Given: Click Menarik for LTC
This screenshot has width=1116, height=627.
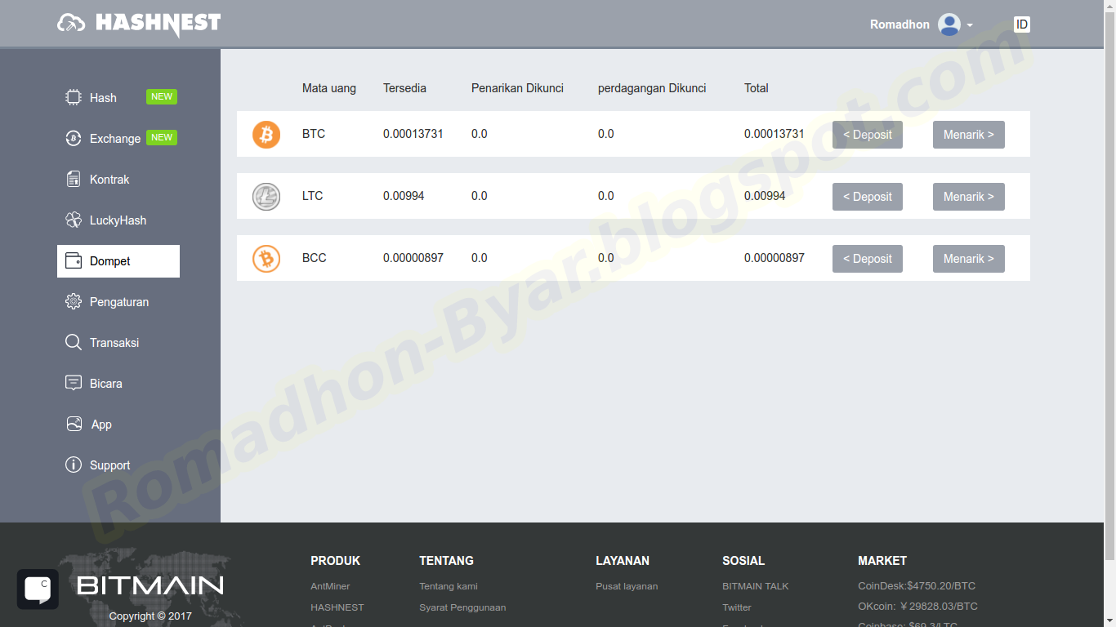Looking at the screenshot, I should [x=969, y=197].
